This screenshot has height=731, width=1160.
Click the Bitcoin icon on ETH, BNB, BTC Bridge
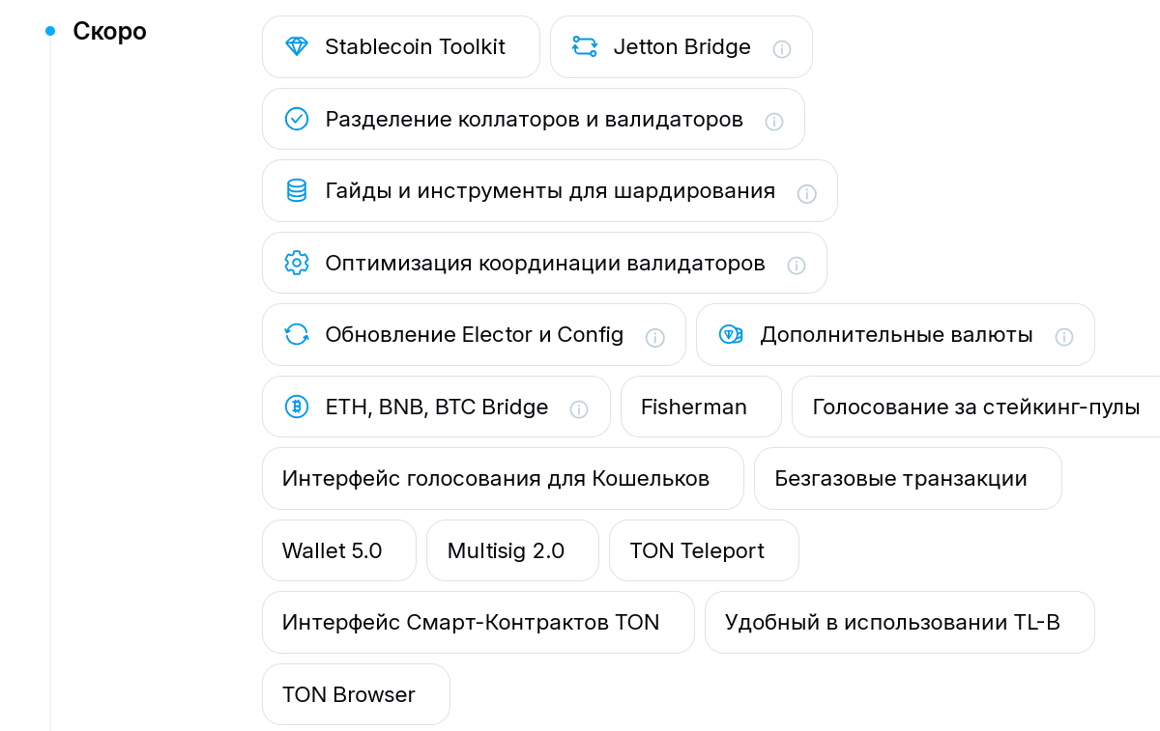coord(296,407)
